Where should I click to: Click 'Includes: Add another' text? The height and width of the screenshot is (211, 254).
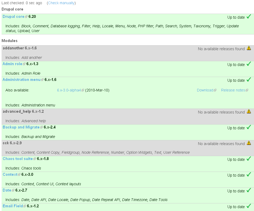click(24, 58)
